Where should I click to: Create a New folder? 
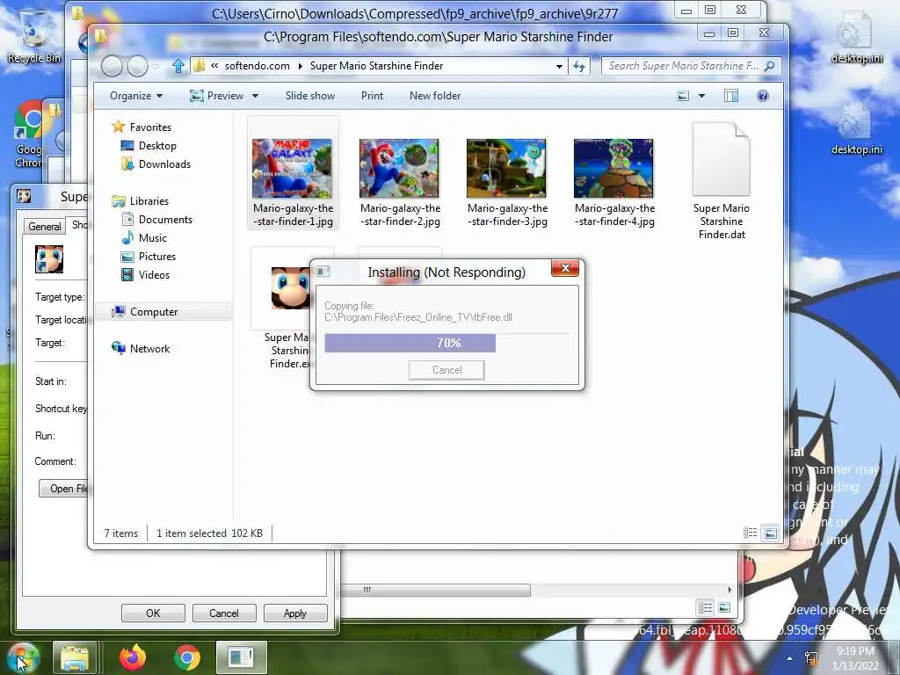pos(435,96)
